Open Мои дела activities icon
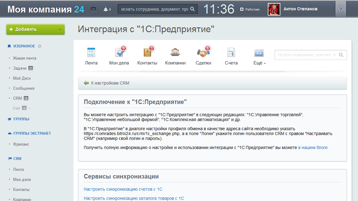Image resolution: width=358 pixels, height=201 pixels. pyautogui.click(x=119, y=53)
